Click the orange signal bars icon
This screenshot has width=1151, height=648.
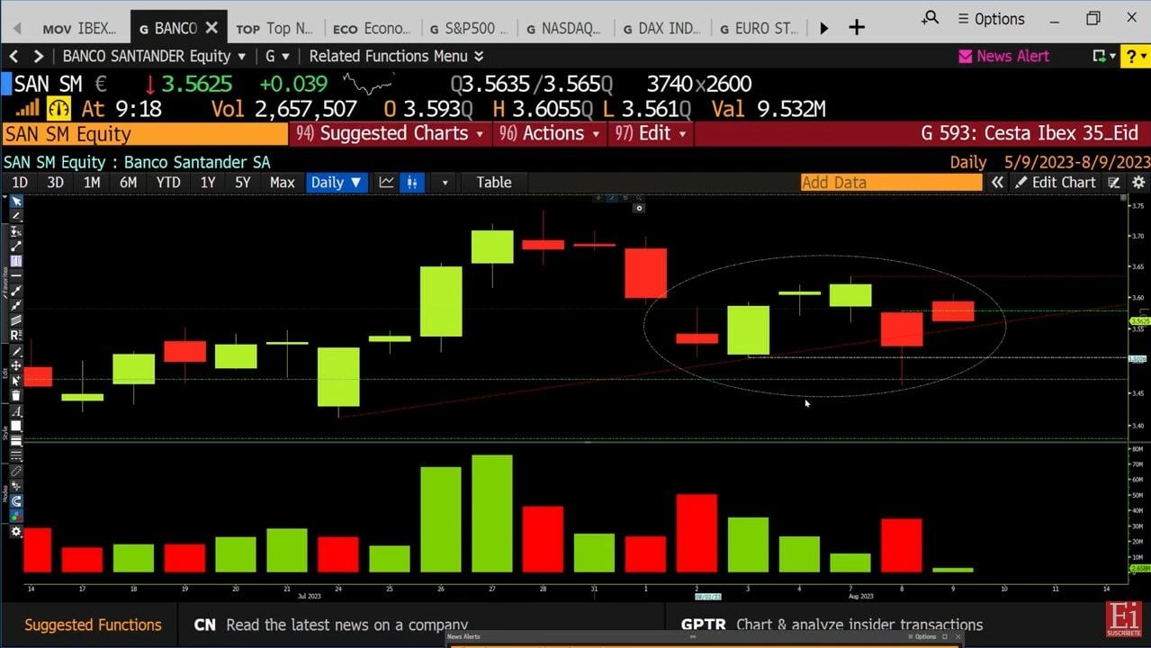click(x=28, y=109)
